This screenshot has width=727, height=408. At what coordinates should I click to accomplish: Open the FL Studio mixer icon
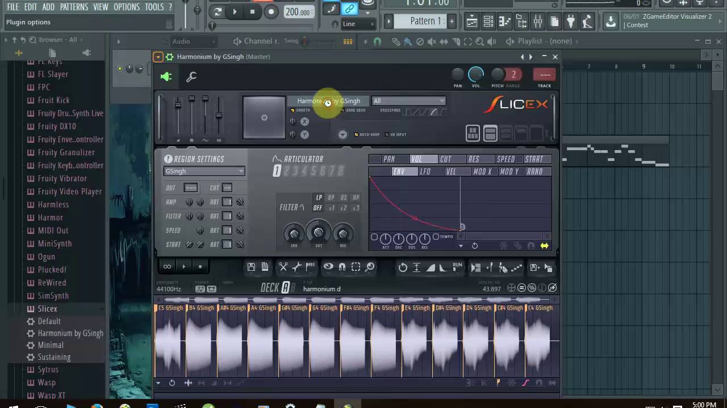click(x=538, y=22)
